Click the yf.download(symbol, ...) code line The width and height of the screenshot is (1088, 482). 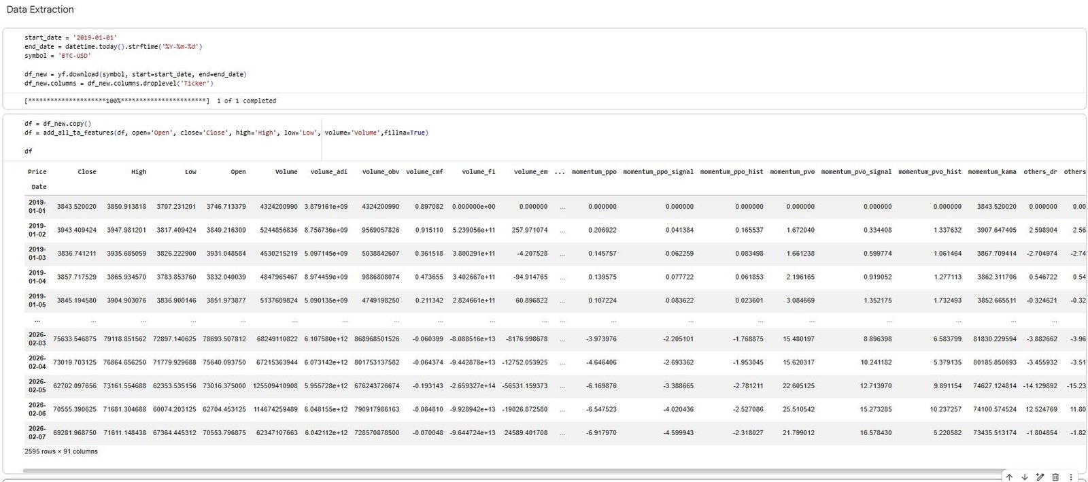coord(135,74)
